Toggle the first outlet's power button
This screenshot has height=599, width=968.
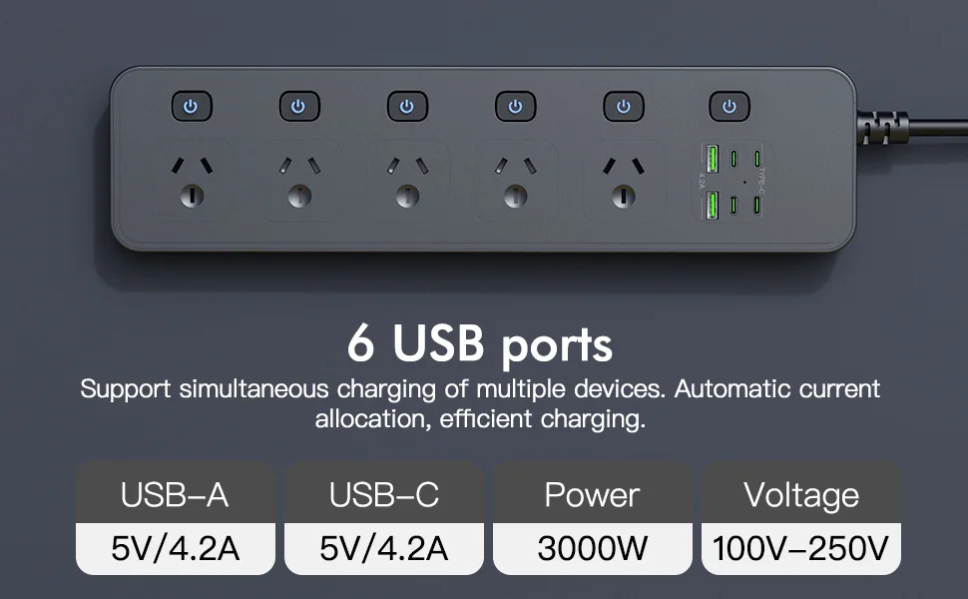click(192, 106)
